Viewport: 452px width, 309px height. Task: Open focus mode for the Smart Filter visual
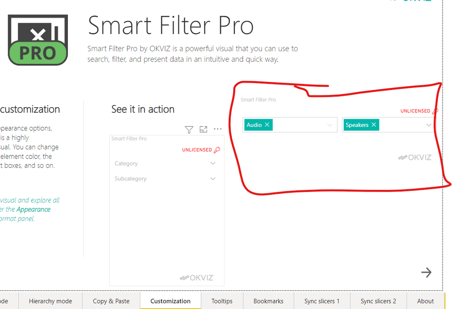(x=203, y=129)
